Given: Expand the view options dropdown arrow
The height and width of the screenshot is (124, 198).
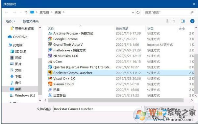Looking at the screenshot, I should click(x=174, y=21).
